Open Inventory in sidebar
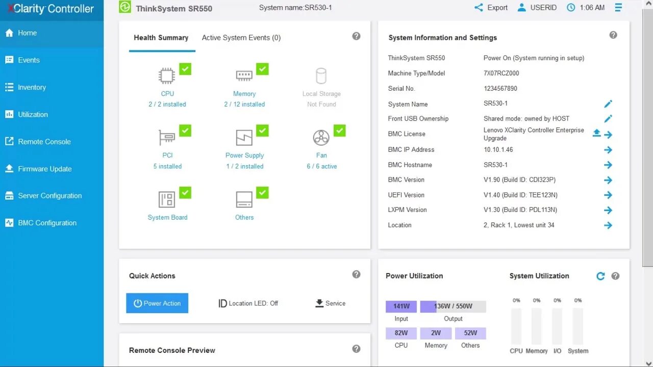This screenshot has width=653, height=367. point(52,87)
